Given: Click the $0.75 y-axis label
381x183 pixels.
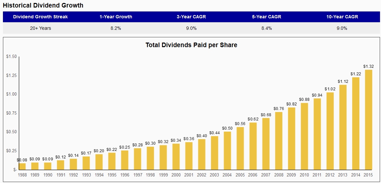Looking at the screenshot, I should pyautogui.click(x=11, y=113).
